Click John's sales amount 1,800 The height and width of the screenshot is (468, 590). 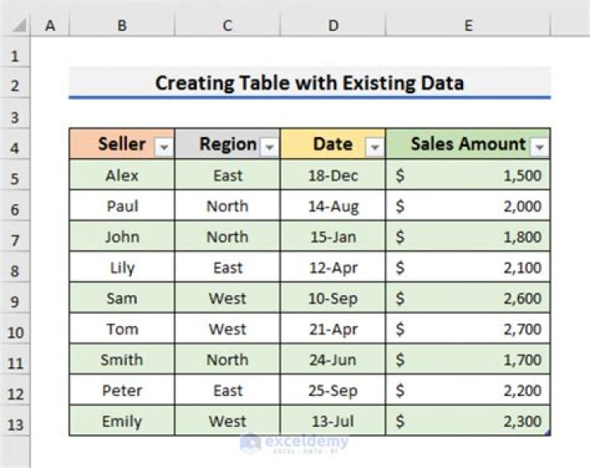468,237
